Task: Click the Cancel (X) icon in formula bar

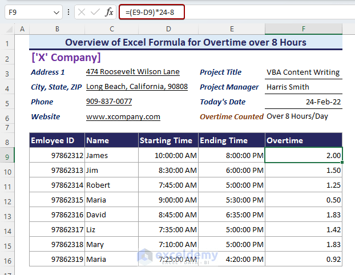Action: 82,12
